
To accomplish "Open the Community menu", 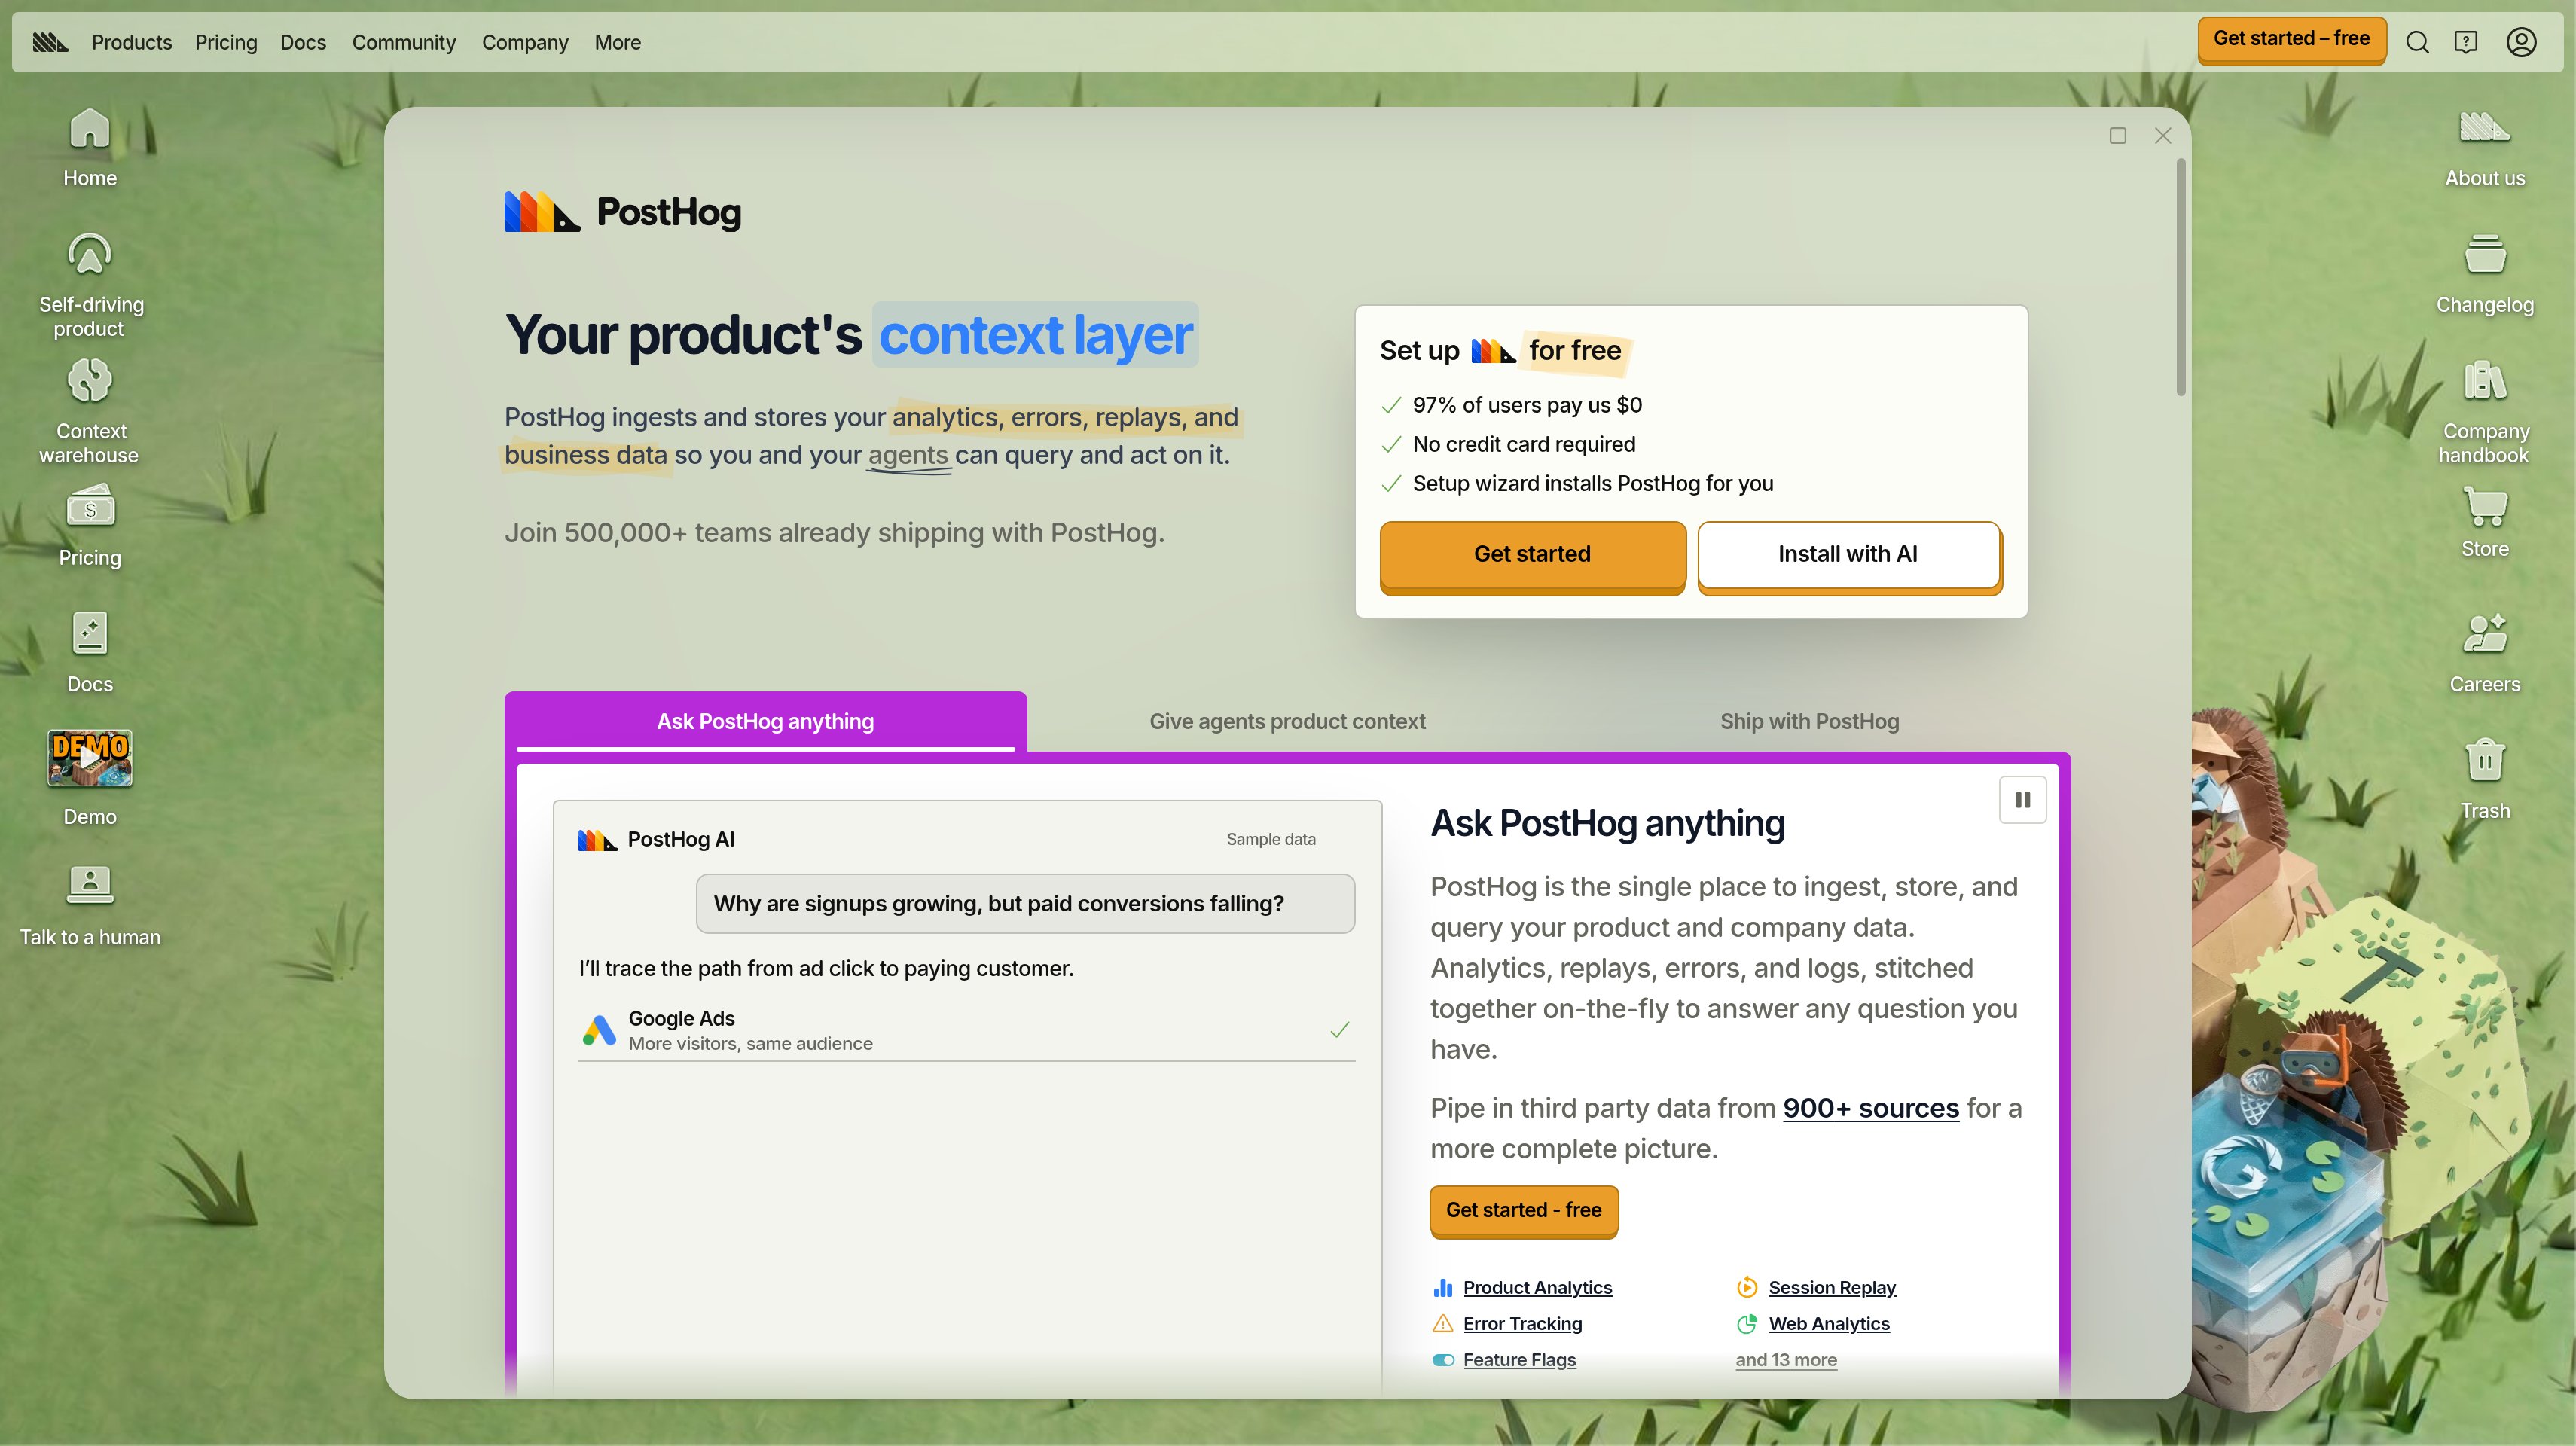I will [x=404, y=42].
